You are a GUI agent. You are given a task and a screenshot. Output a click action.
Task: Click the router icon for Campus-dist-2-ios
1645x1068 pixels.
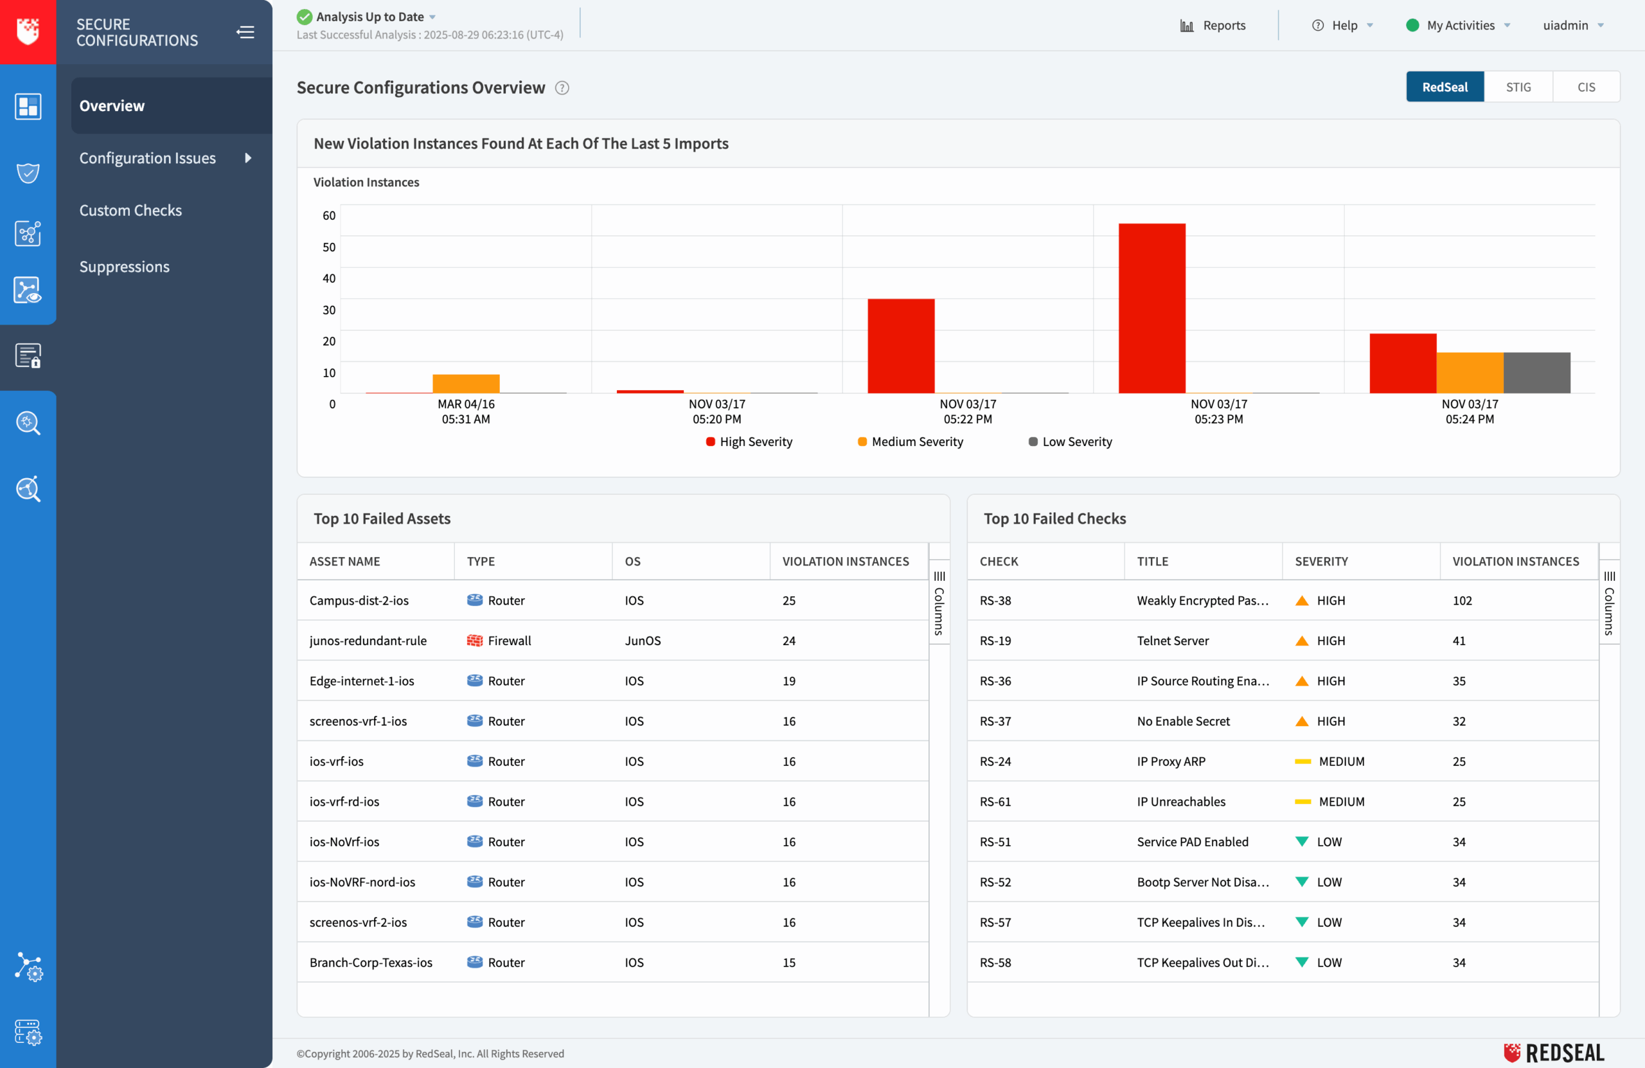pos(475,600)
